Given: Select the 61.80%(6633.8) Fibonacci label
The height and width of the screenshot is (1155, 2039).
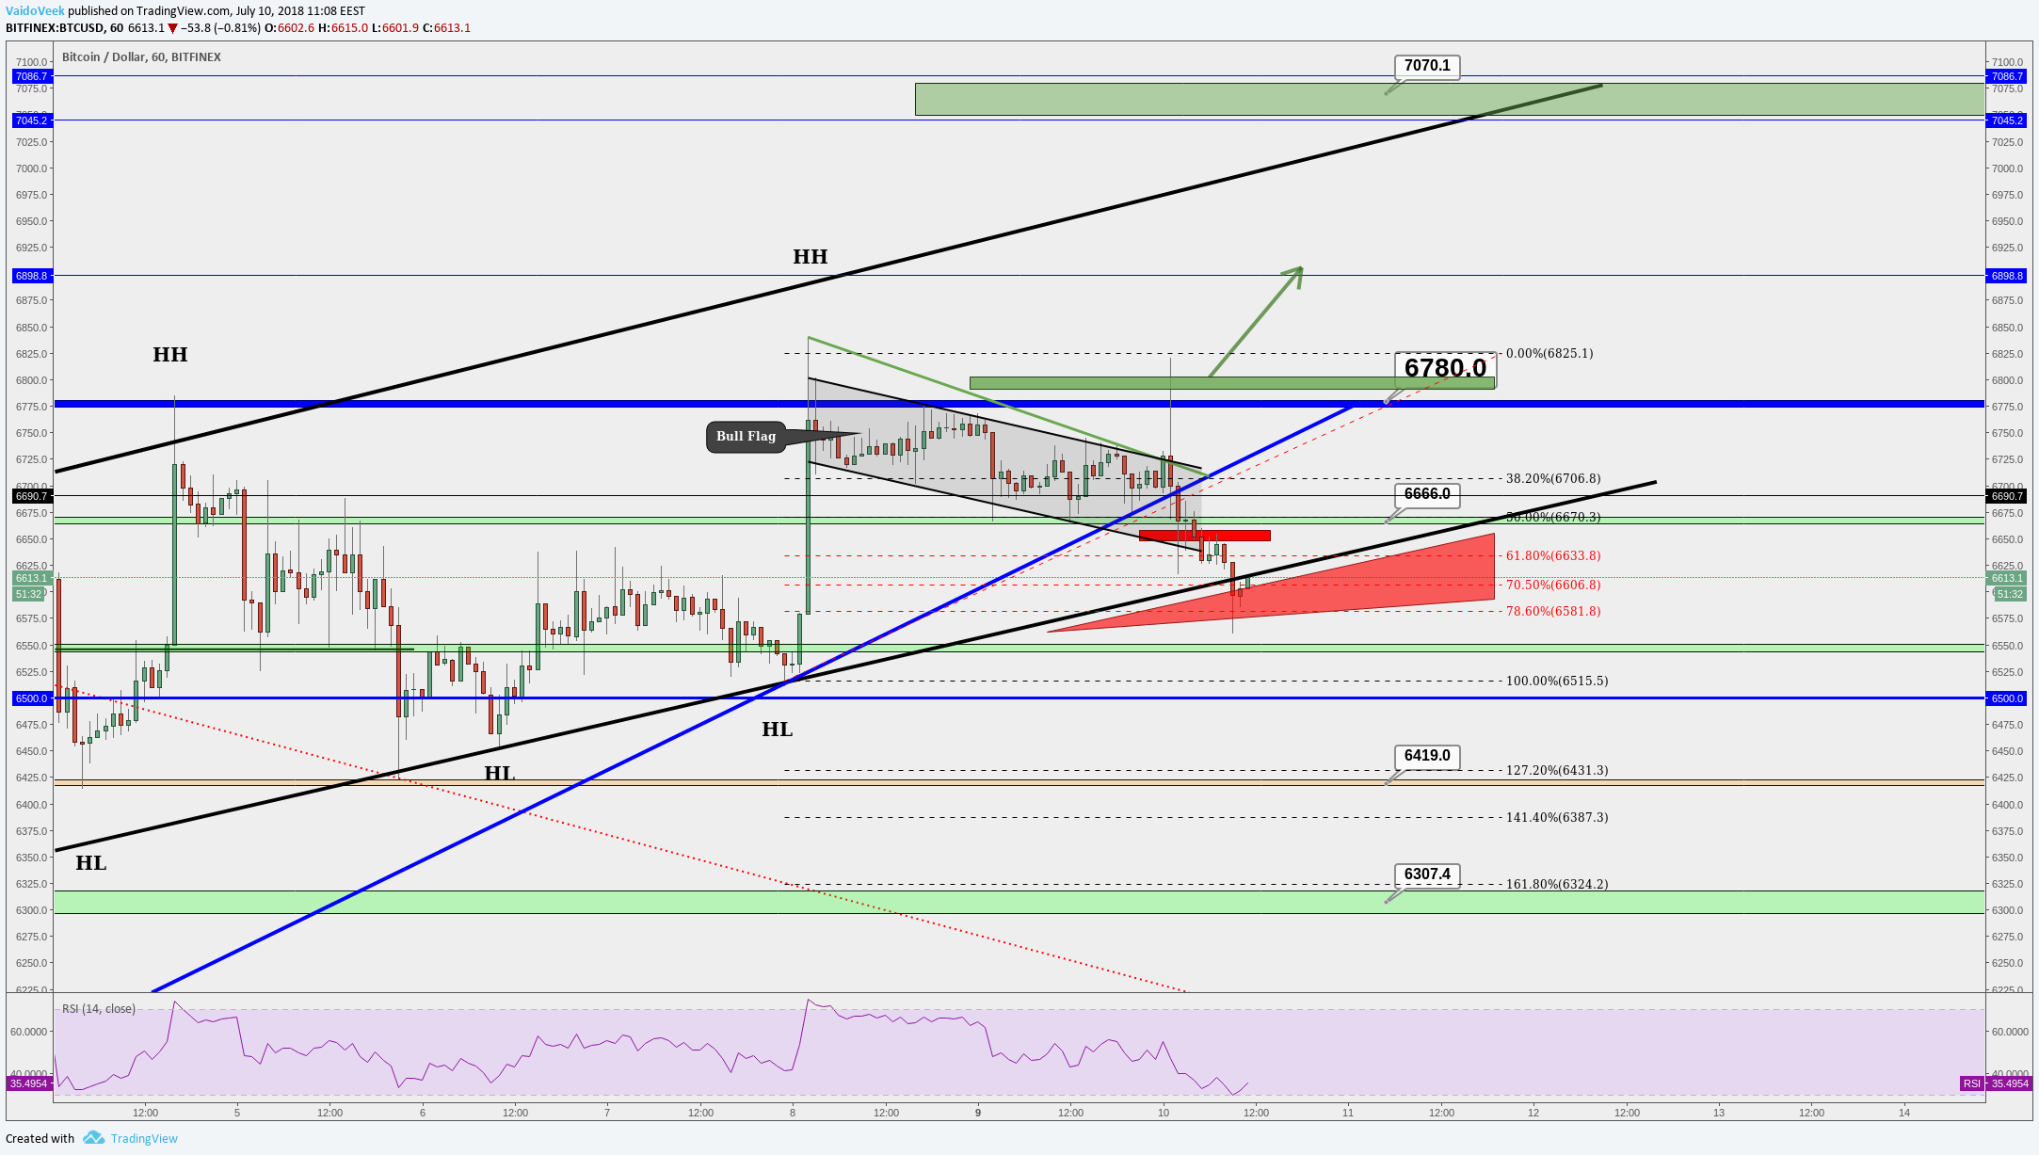Looking at the screenshot, I should point(1553,556).
